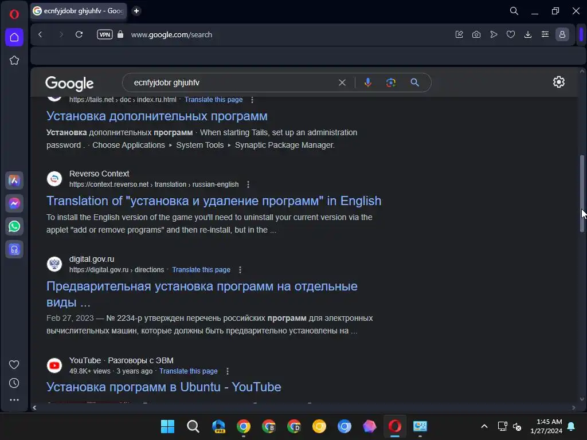The width and height of the screenshot is (587, 440).
Task: Select the 'ecnfyjdobr ghjuhfv' Google tab
Action: [79, 11]
